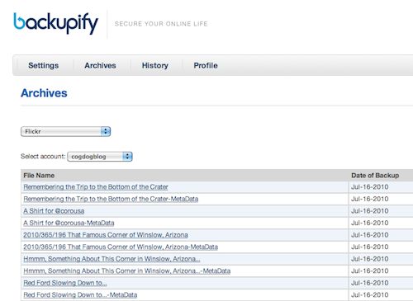
Task: Go to the Profile tab
Action: click(x=206, y=65)
